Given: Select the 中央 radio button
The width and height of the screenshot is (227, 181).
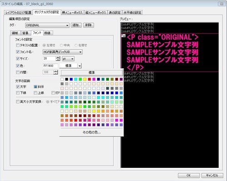Looking at the screenshot, I should [x=61, y=45].
